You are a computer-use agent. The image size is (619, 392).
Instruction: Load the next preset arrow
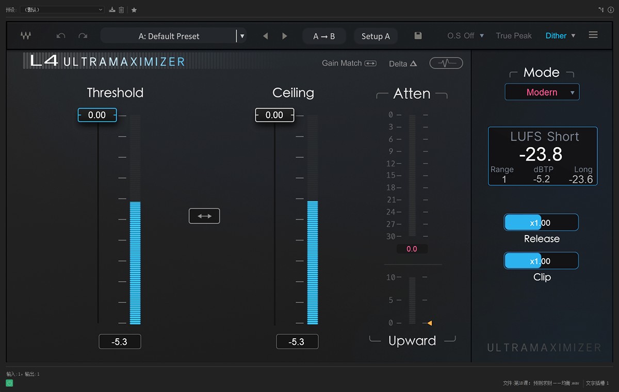285,36
